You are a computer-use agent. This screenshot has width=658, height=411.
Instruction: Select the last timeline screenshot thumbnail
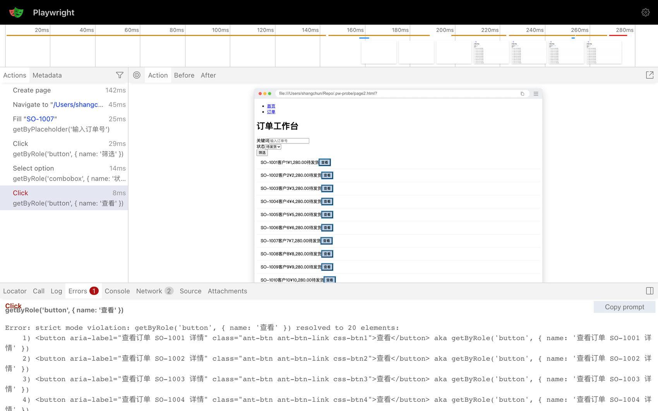tap(604, 52)
